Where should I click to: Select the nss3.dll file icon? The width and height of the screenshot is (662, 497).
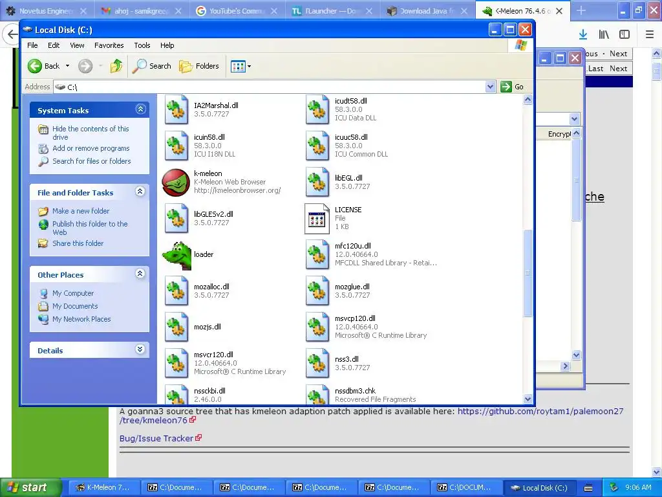click(317, 363)
